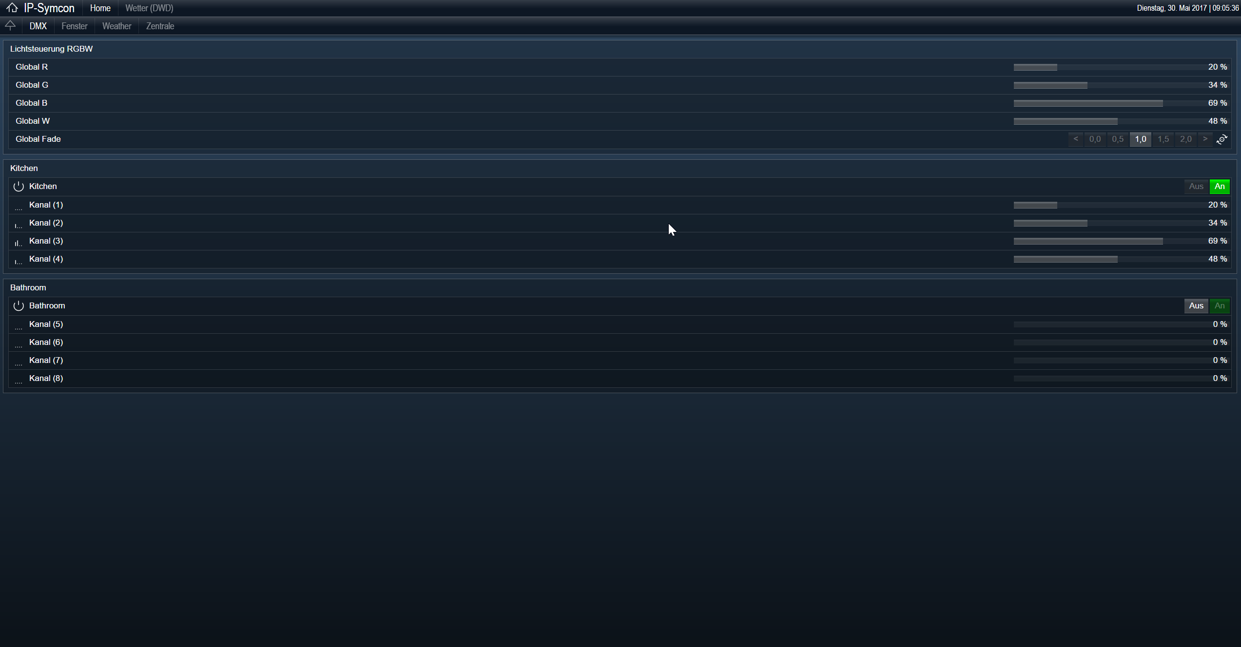Screen dimensions: 1241x647
Task: Click the Bathroom power icon
Action: tap(19, 305)
